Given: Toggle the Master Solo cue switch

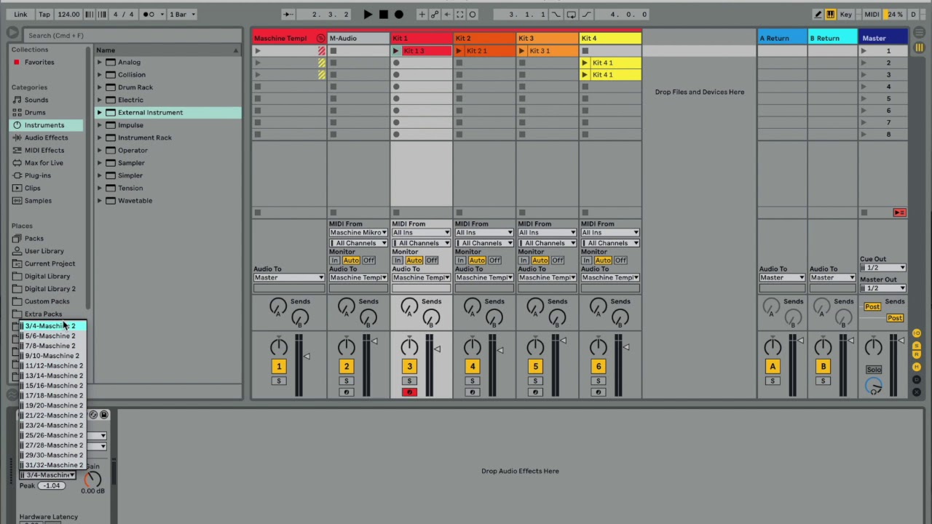Looking at the screenshot, I should pyautogui.click(x=874, y=370).
